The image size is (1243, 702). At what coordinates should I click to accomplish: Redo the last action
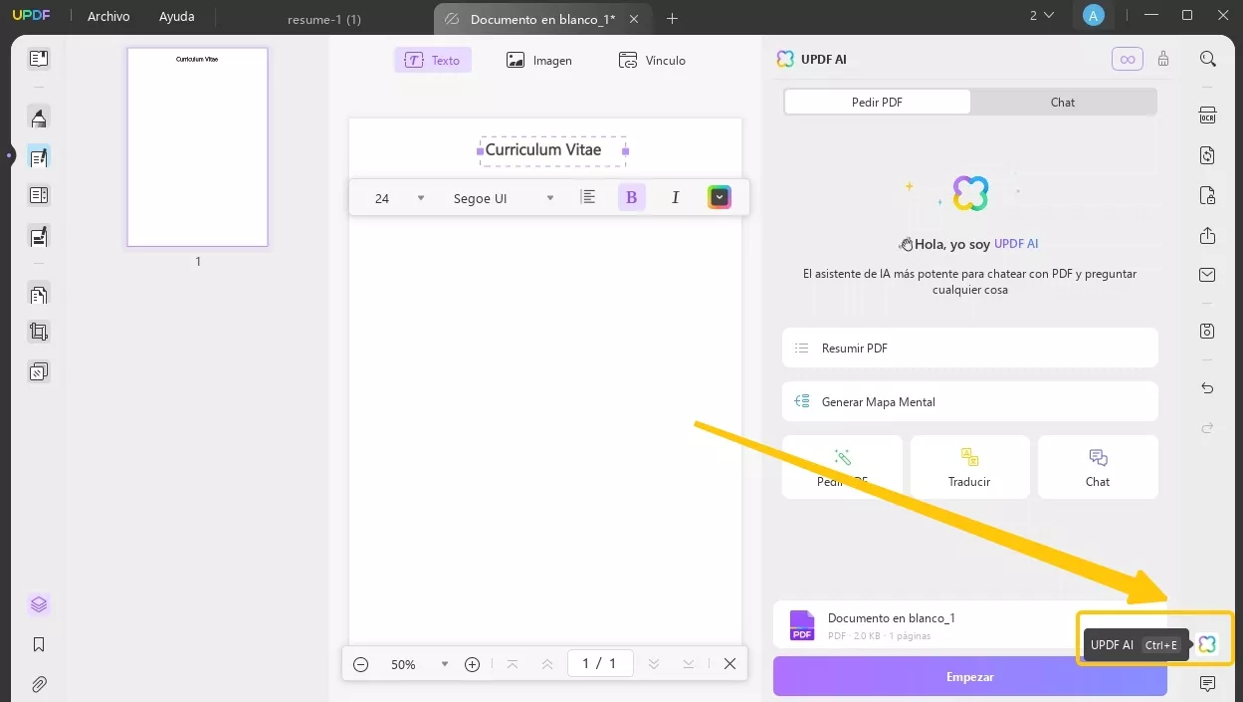point(1207,428)
